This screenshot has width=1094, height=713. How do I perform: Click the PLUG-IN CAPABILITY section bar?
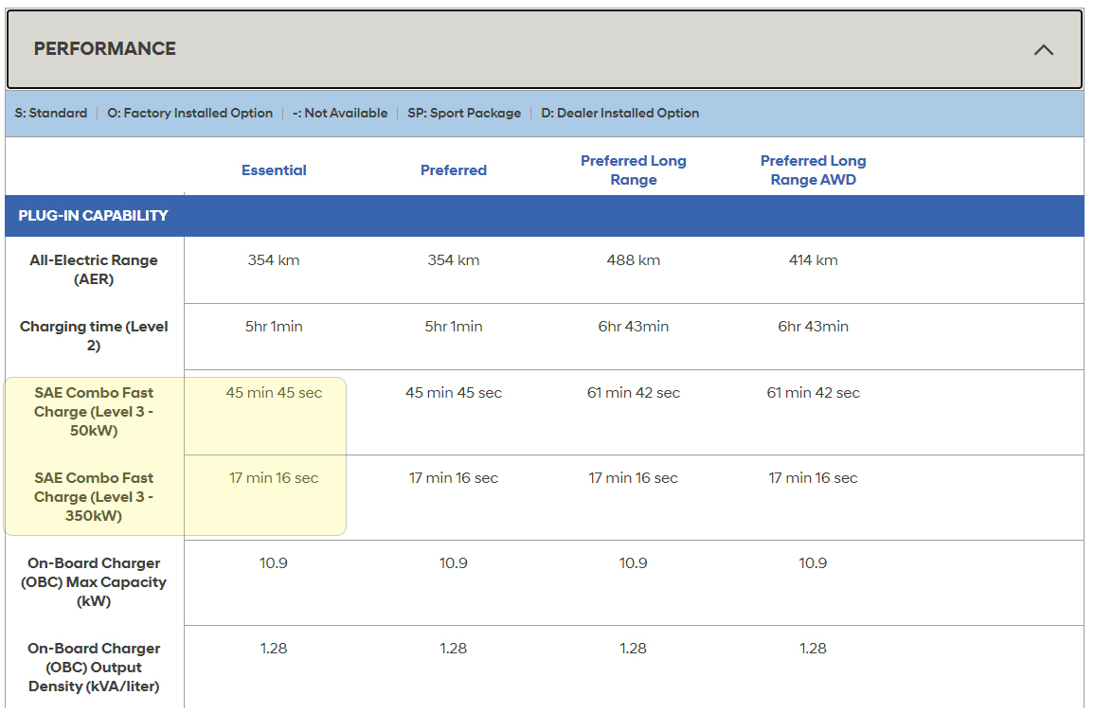93,216
